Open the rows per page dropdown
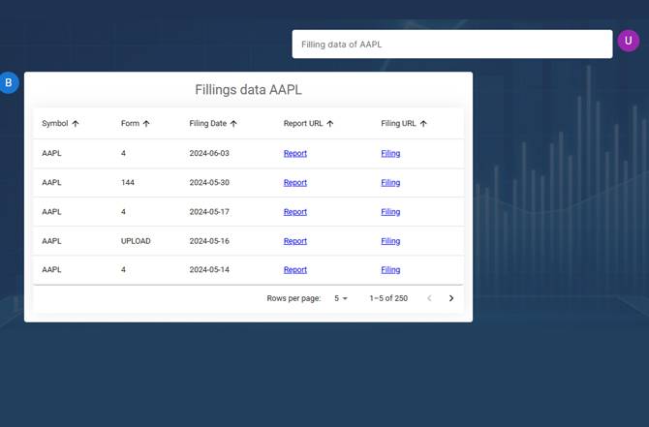This screenshot has height=427, width=649. pos(341,298)
